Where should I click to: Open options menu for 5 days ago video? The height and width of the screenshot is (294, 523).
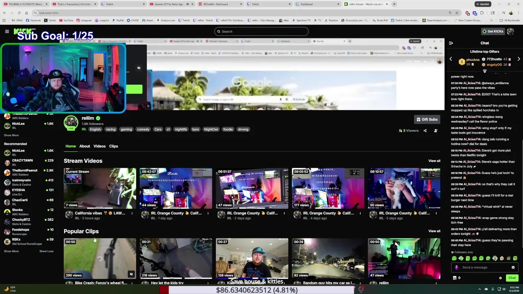click(436, 213)
